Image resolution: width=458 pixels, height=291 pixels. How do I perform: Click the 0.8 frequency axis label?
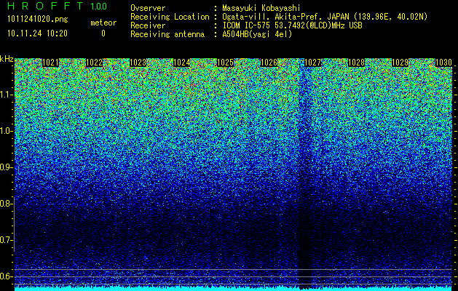pyautogui.click(x=6, y=204)
